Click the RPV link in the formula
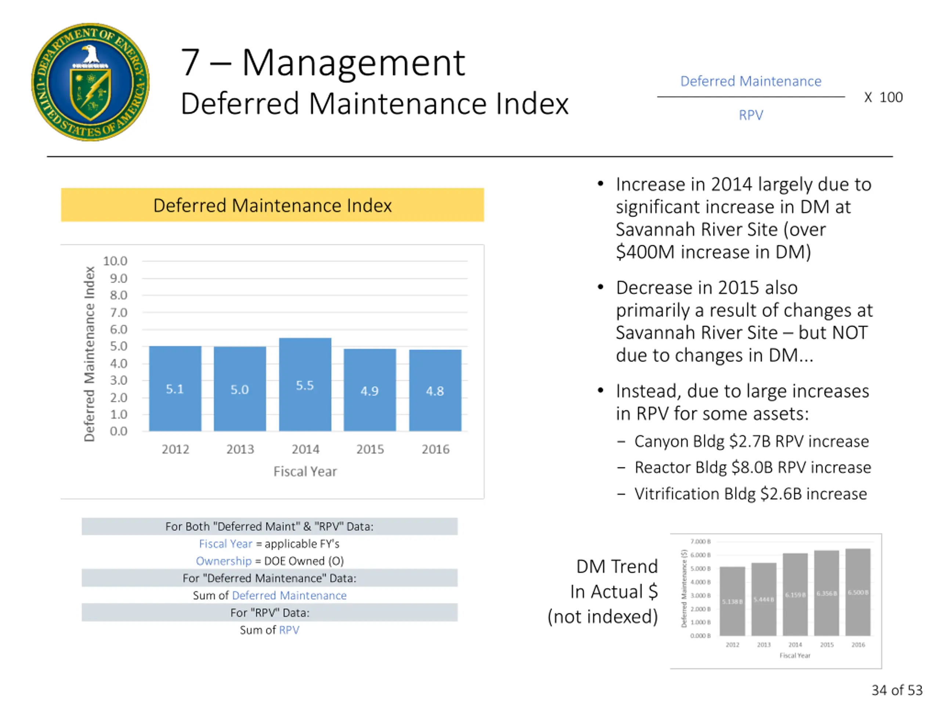This screenshot has width=940, height=705. (x=751, y=115)
